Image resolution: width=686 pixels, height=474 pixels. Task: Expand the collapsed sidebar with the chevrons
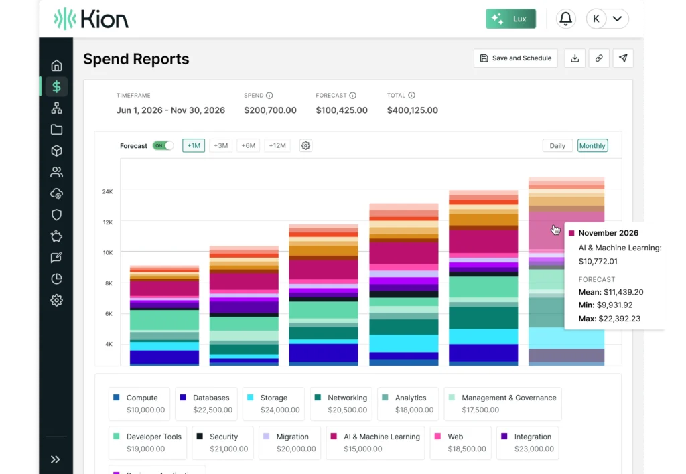pos(56,459)
